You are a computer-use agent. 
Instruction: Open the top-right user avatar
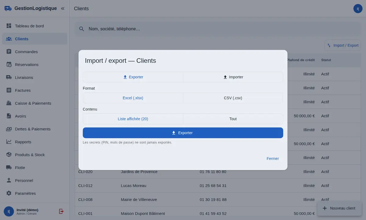point(358,9)
